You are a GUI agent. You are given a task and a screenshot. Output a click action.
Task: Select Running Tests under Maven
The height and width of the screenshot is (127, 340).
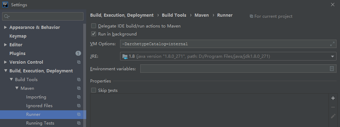[40, 123]
